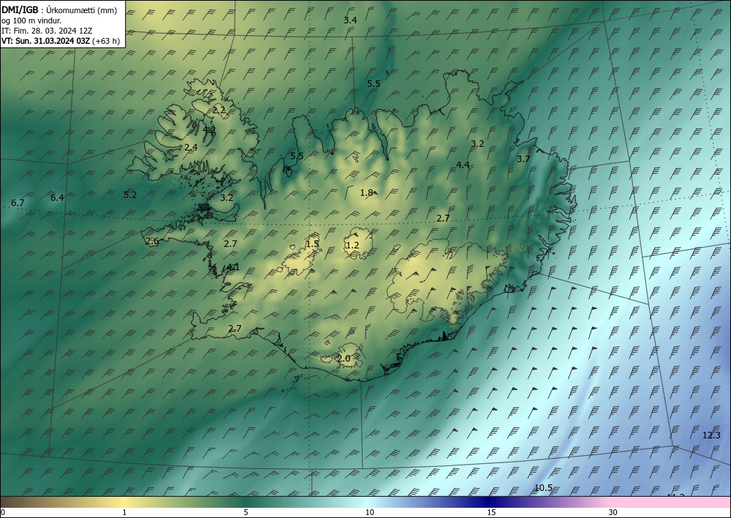
Task: Click the 'DMI/IGB : Úrkomumætti (mm)' title text
Action: coord(59,11)
